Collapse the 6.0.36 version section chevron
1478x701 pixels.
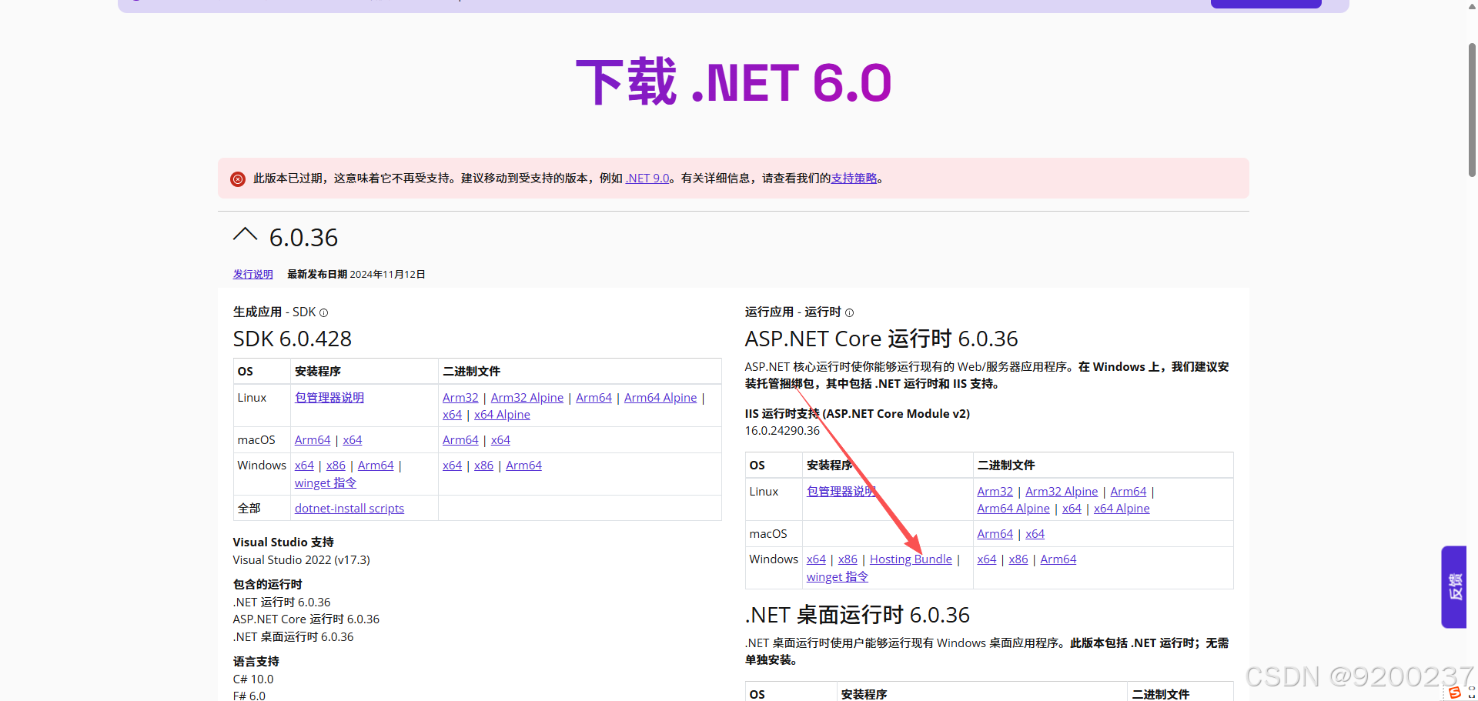point(245,235)
